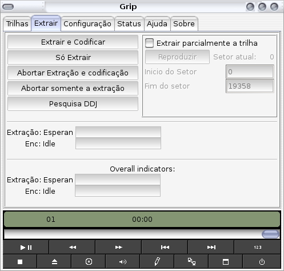This screenshot has width=284, height=271.
Task: Quit Grip with the power icon
Action: [262, 261]
